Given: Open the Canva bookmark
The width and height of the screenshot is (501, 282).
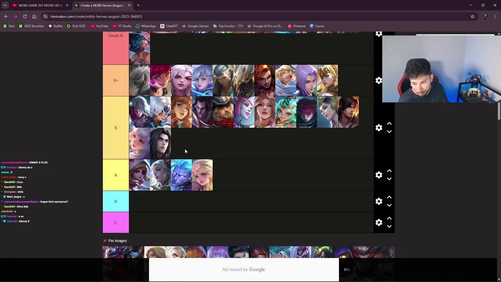Looking at the screenshot, I should [x=317, y=26].
